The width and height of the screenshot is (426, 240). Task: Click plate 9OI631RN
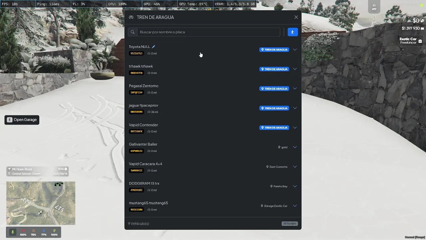click(x=136, y=210)
